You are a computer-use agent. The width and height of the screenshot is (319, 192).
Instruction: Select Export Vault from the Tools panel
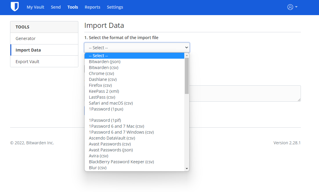click(x=27, y=61)
